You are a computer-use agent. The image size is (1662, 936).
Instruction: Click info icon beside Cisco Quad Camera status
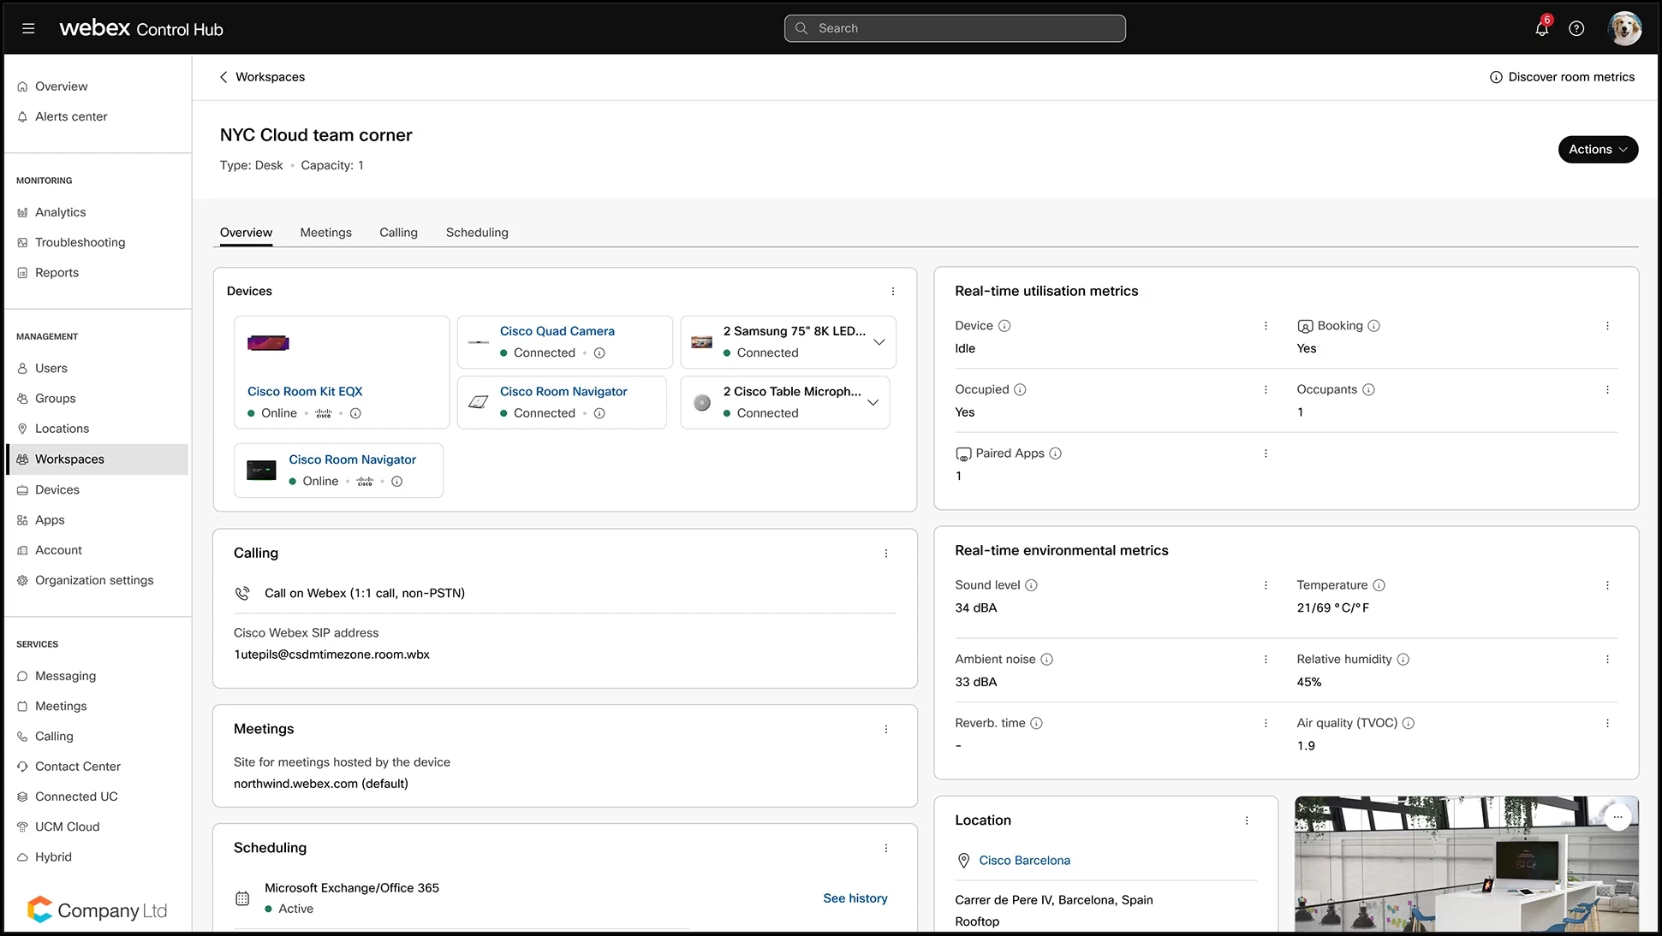[599, 353]
